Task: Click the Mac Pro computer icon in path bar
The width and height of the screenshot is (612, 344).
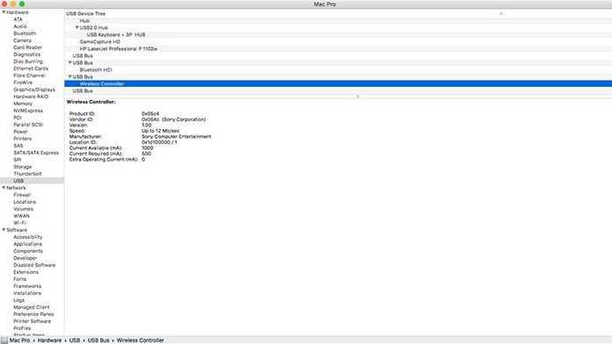Action: coord(4,340)
